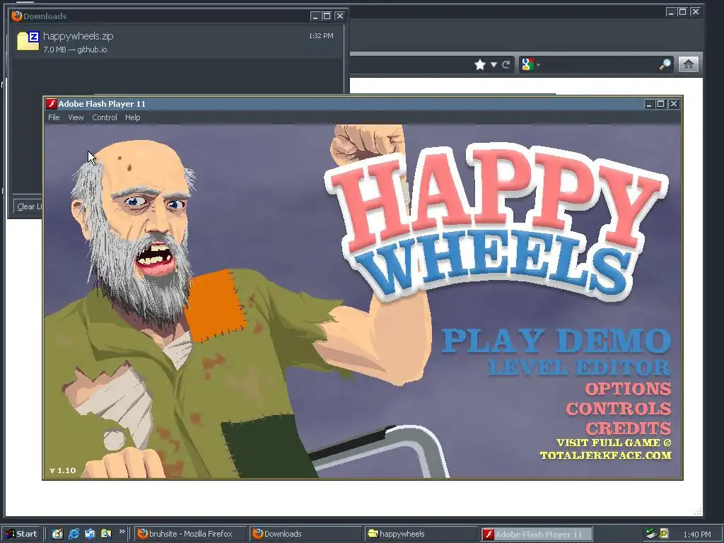Click the happywheels.zip file icon in Downloads
This screenshot has width=724, height=543.
tap(28, 40)
